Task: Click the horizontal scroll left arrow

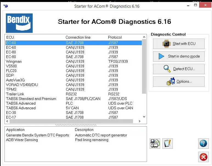Action: coord(7,121)
